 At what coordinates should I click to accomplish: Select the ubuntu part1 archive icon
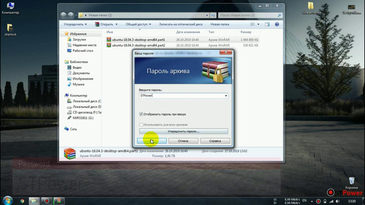tap(109, 39)
